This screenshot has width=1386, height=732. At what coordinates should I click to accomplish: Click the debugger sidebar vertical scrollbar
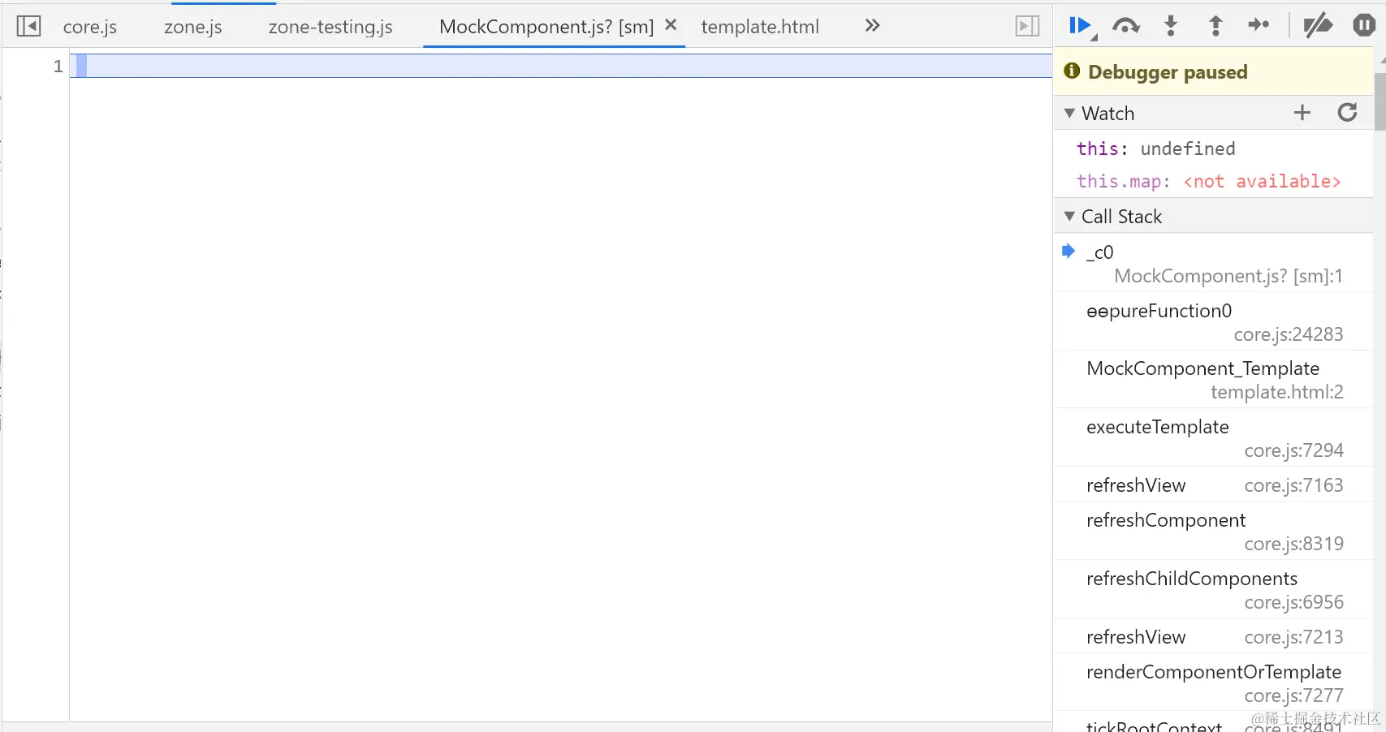point(1380,101)
